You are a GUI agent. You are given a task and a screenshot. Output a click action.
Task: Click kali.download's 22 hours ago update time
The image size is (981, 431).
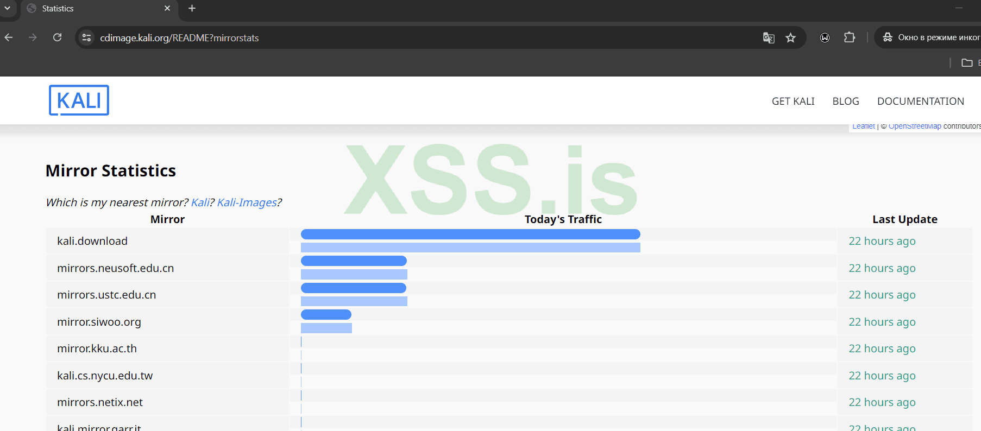(x=882, y=241)
